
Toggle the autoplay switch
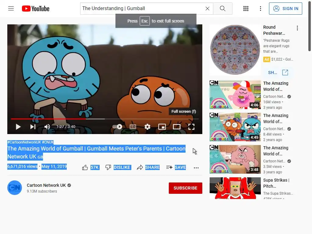coord(117,126)
